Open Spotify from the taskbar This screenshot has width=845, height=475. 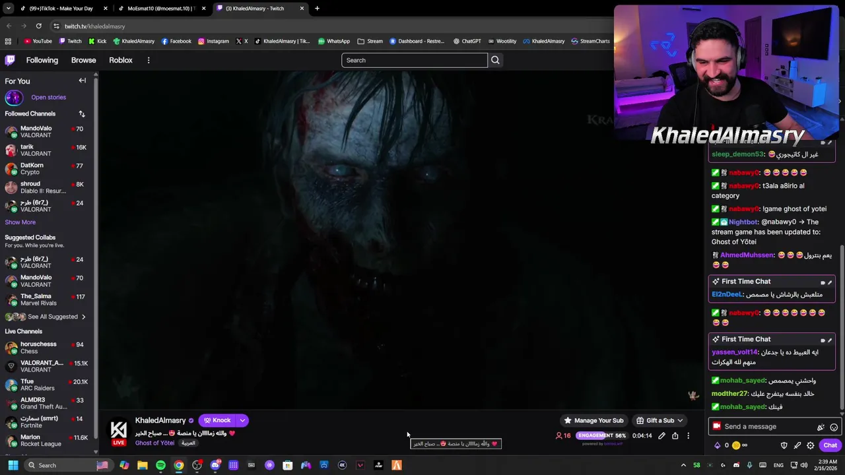(160, 465)
